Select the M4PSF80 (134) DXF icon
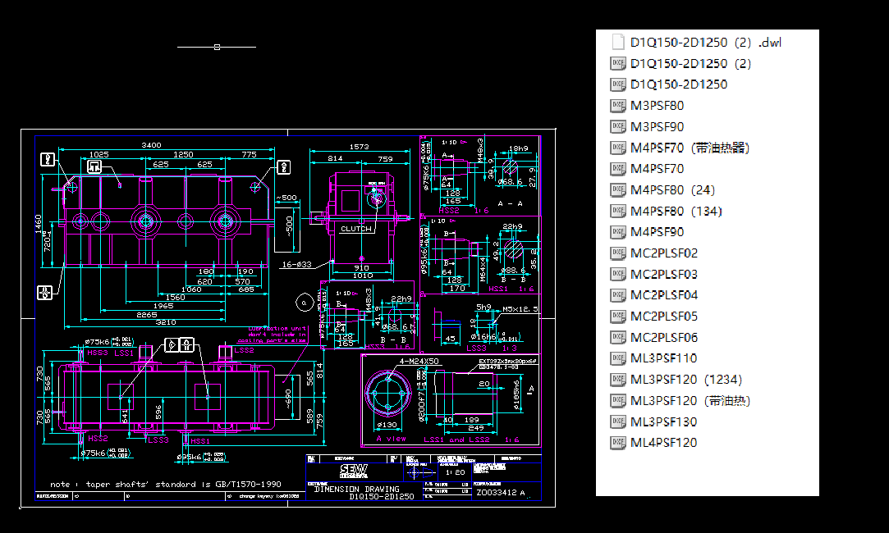 [617, 211]
